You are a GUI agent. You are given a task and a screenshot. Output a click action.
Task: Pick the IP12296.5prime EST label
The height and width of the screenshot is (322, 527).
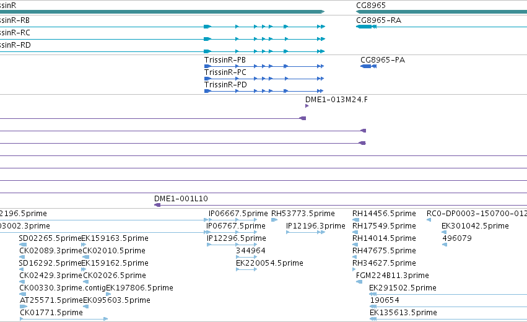point(237,238)
